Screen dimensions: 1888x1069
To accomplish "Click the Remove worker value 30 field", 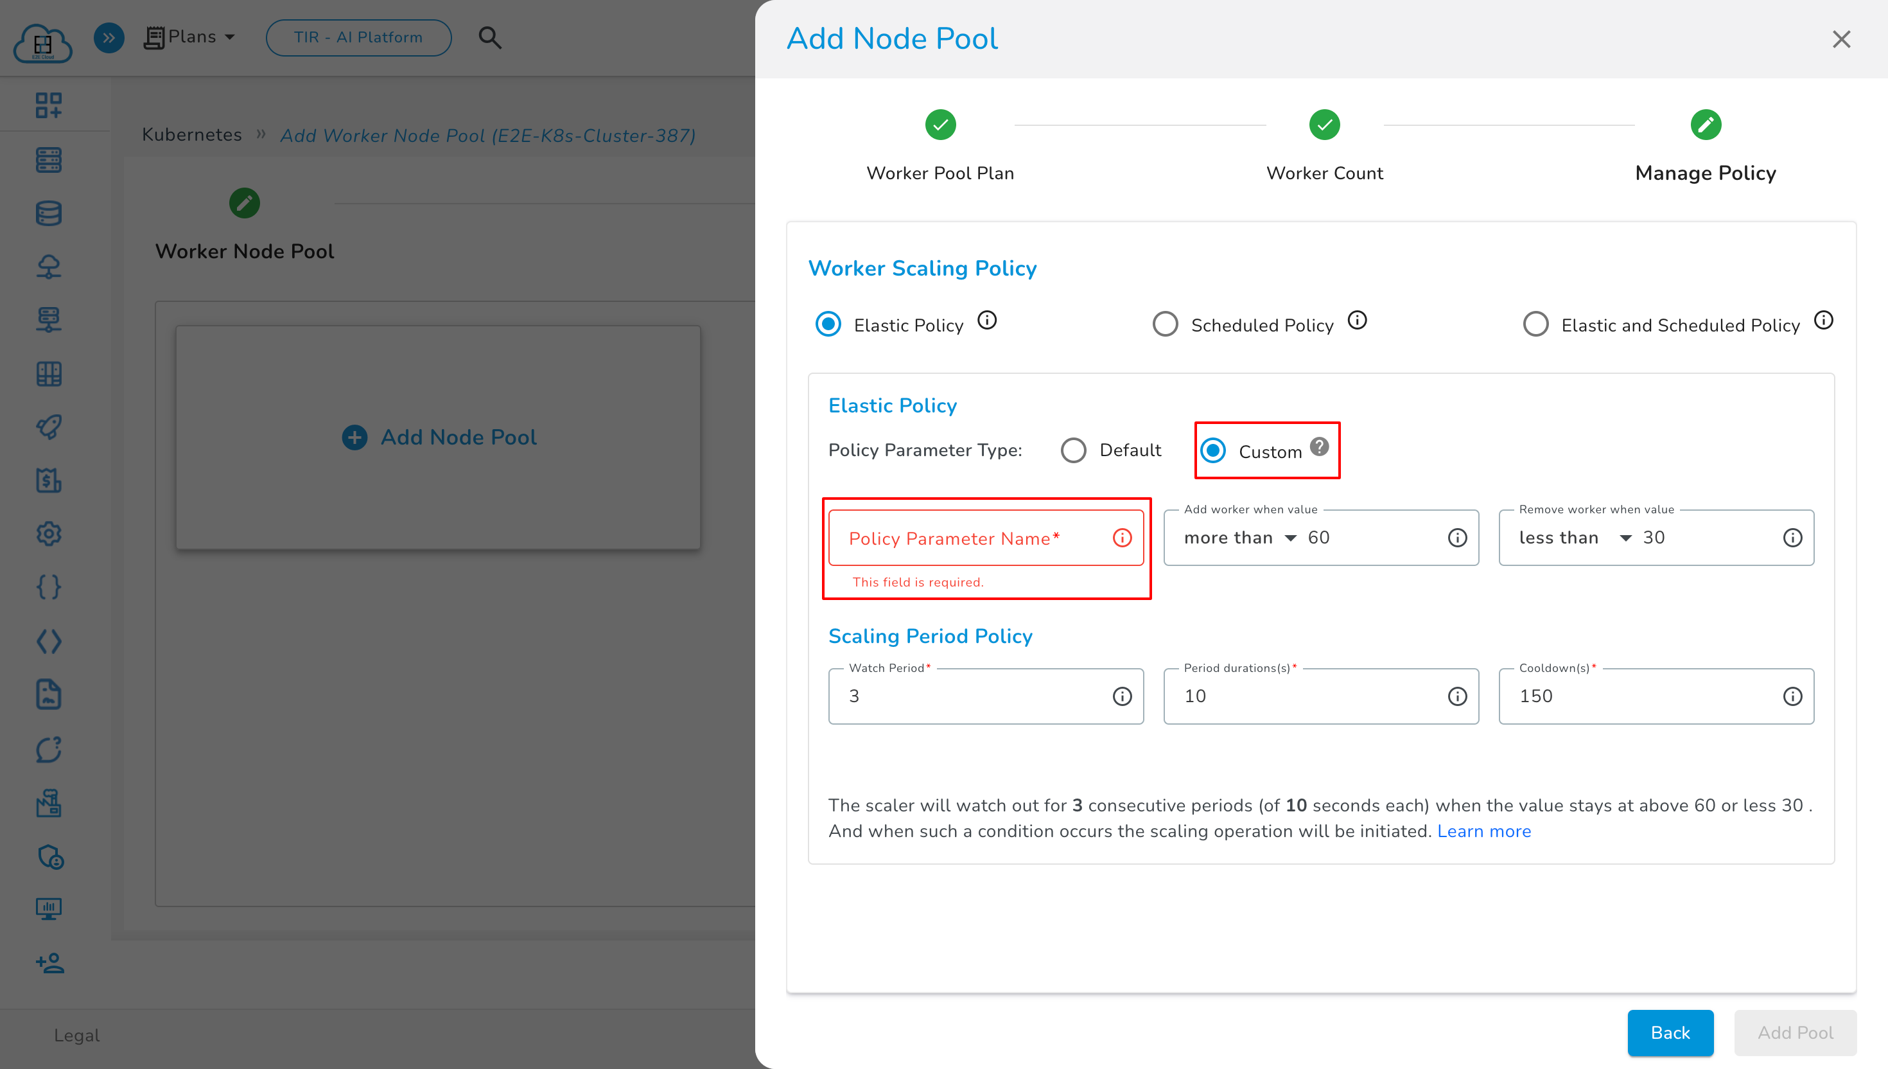I will pos(1708,538).
